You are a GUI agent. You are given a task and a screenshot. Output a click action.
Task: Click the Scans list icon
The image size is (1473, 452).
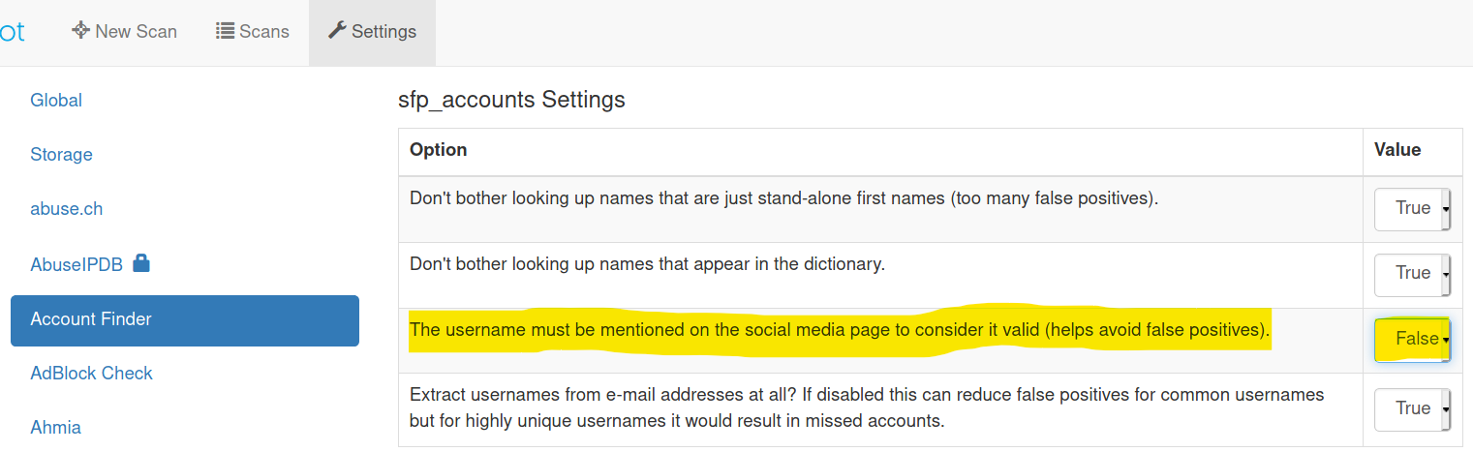click(x=225, y=31)
